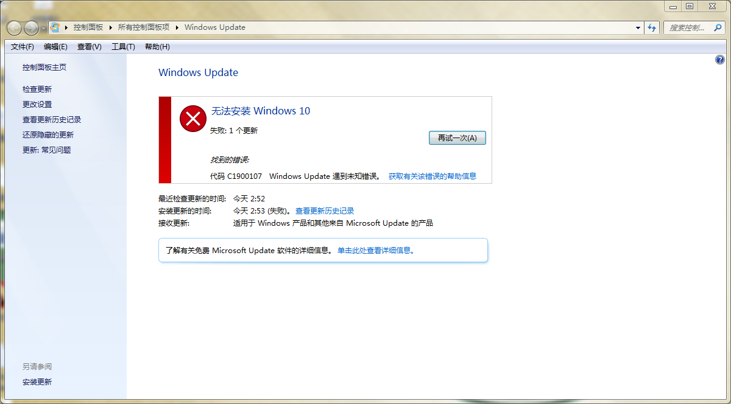Open 更改设置 in sidebar
The width and height of the screenshot is (731, 404).
(37, 105)
